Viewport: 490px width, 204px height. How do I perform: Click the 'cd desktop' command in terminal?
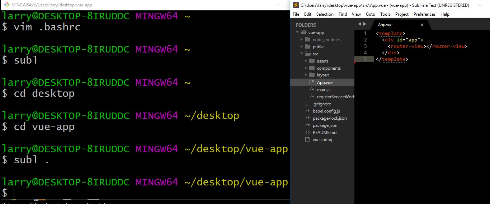click(x=44, y=94)
